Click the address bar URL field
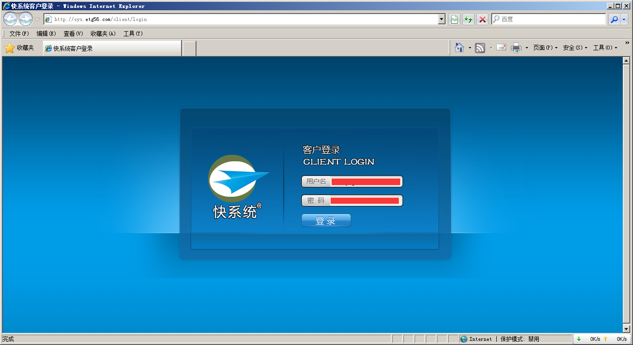 point(241,19)
